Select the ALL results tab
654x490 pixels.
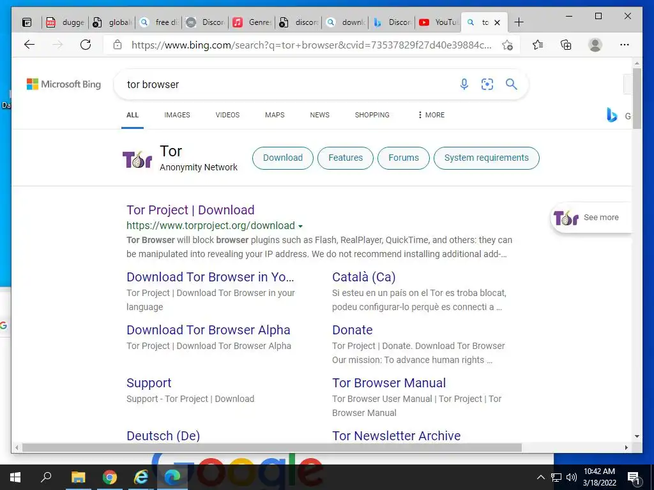[133, 115]
